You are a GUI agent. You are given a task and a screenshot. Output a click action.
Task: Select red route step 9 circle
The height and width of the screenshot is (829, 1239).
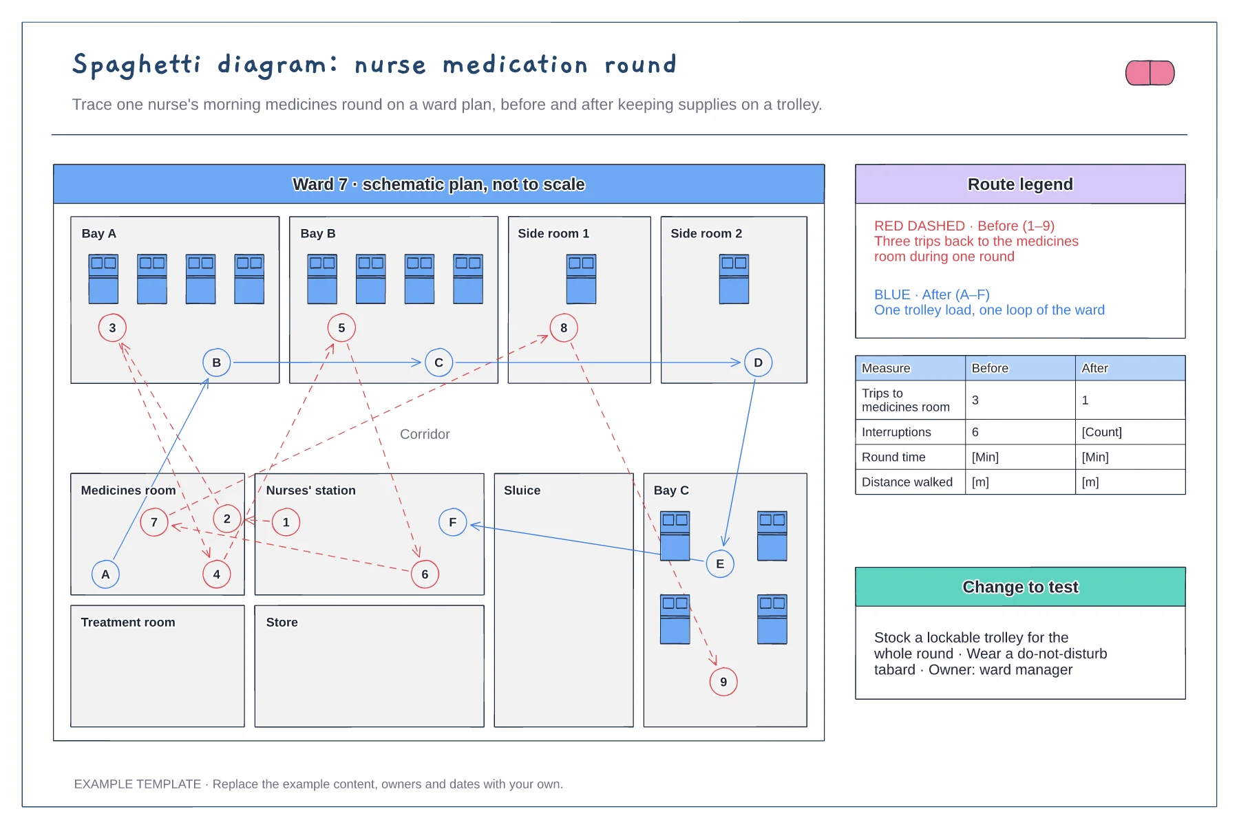tap(723, 682)
